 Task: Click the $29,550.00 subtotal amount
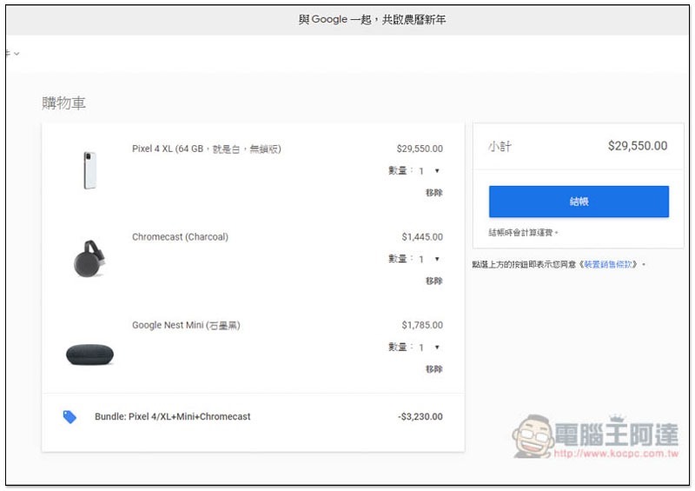637,146
